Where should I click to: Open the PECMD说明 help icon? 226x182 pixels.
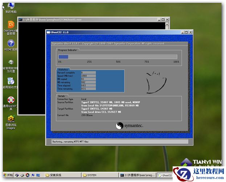(11, 45)
